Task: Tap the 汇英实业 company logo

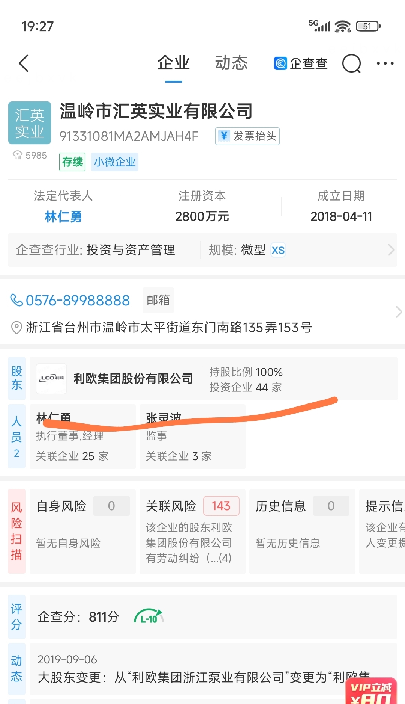Action: (x=30, y=123)
